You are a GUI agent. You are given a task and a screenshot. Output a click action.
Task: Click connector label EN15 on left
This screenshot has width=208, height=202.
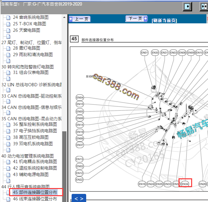point(80,104)
